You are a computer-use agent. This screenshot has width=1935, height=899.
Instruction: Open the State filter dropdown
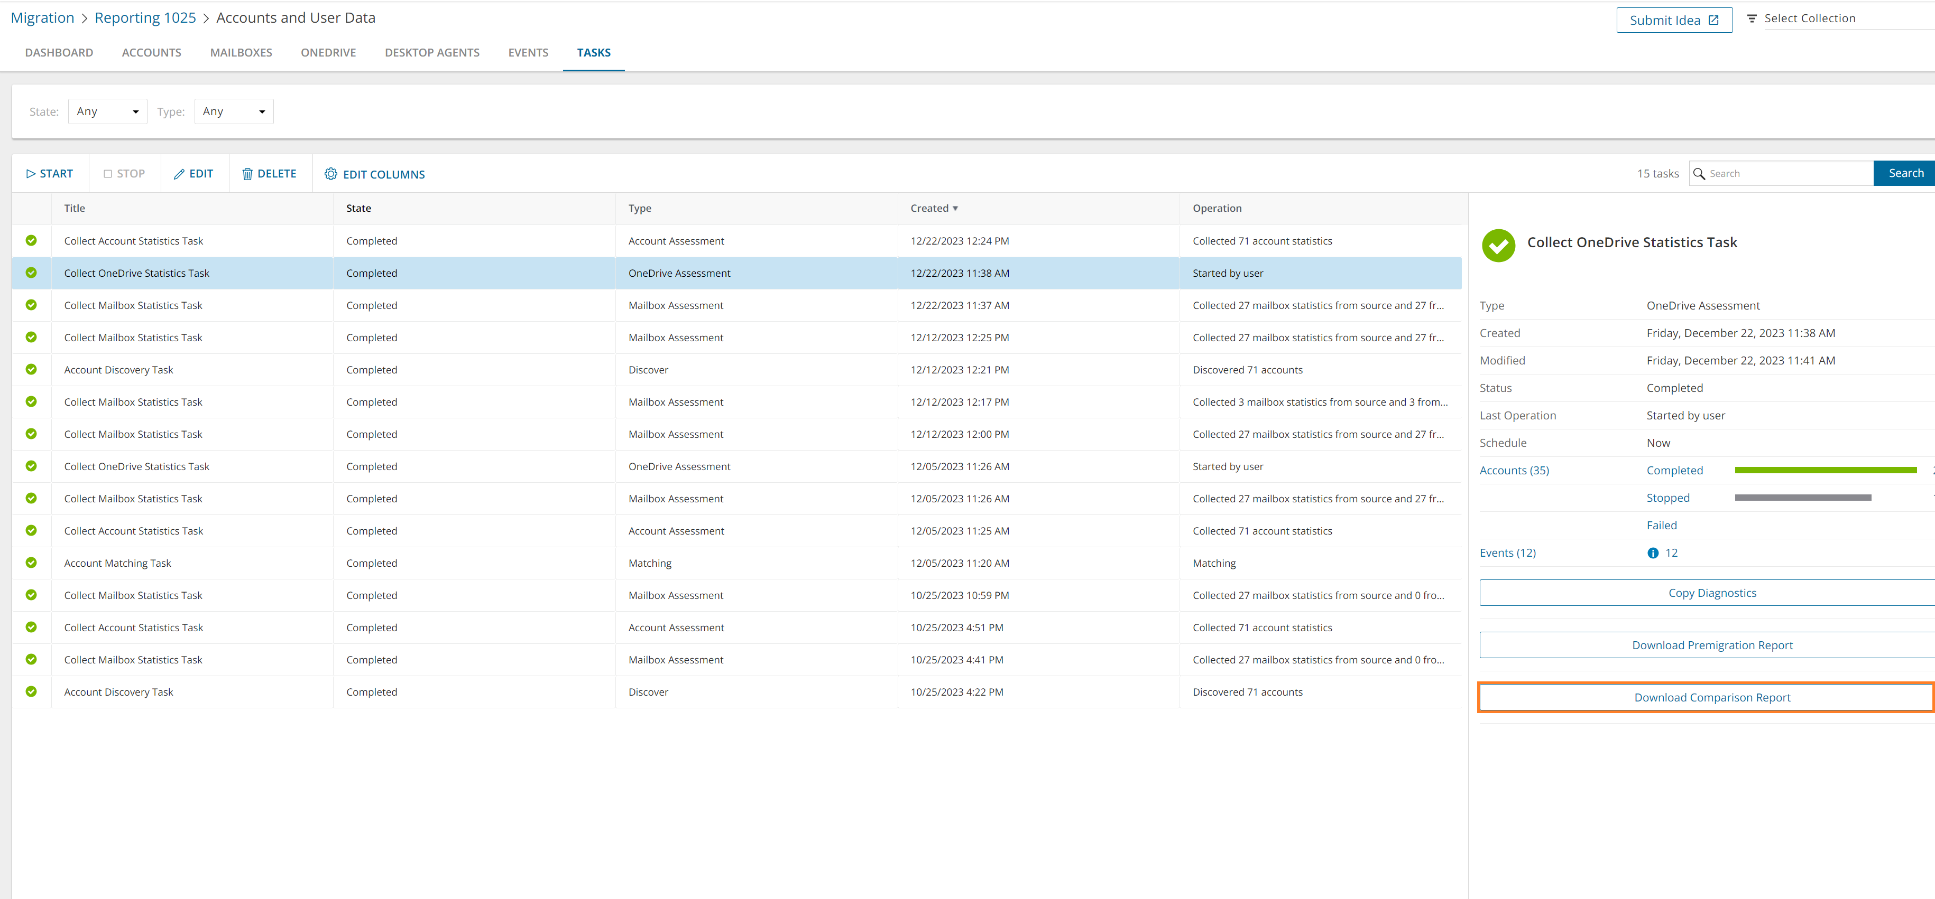coord(107,112)
